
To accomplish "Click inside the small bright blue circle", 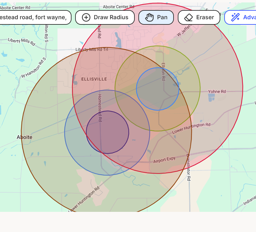I will 158,89.
